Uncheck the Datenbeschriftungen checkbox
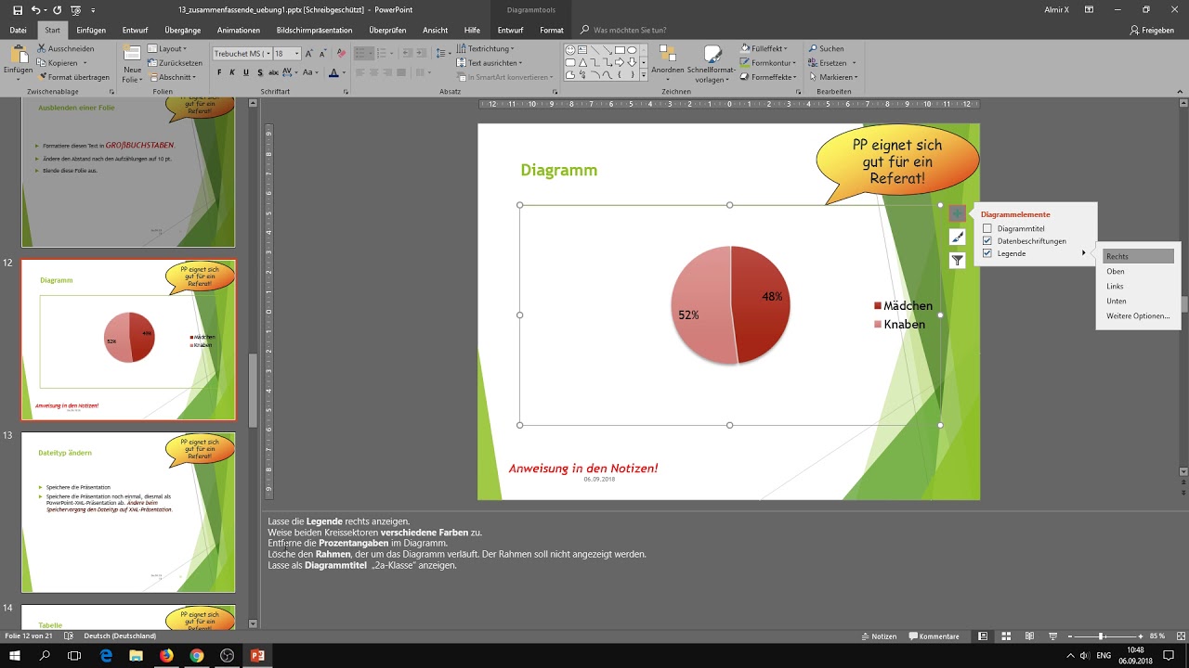Screen dimensions: 1189x668 pos(987,240)
